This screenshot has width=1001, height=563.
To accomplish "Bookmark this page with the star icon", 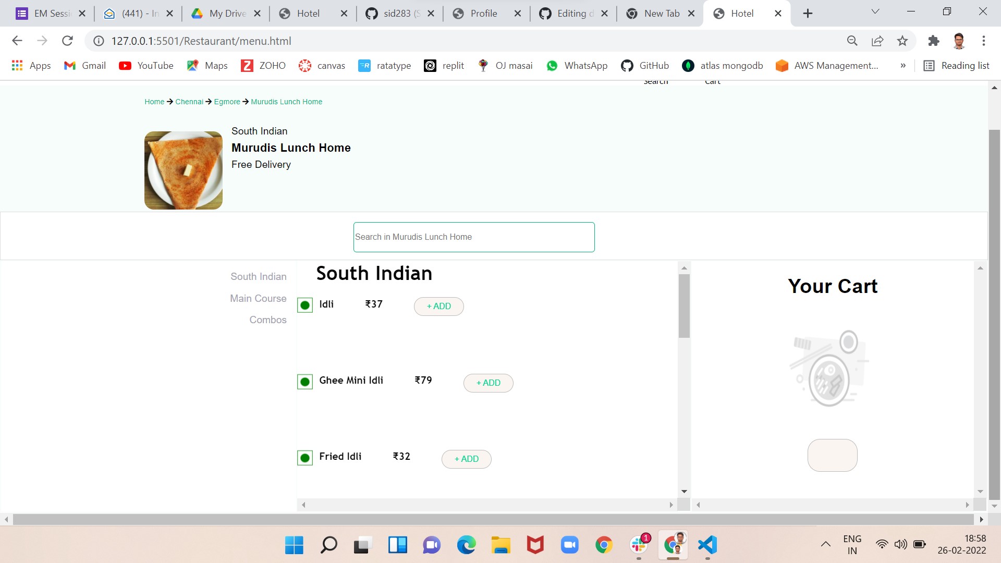I will click(902, 41).
